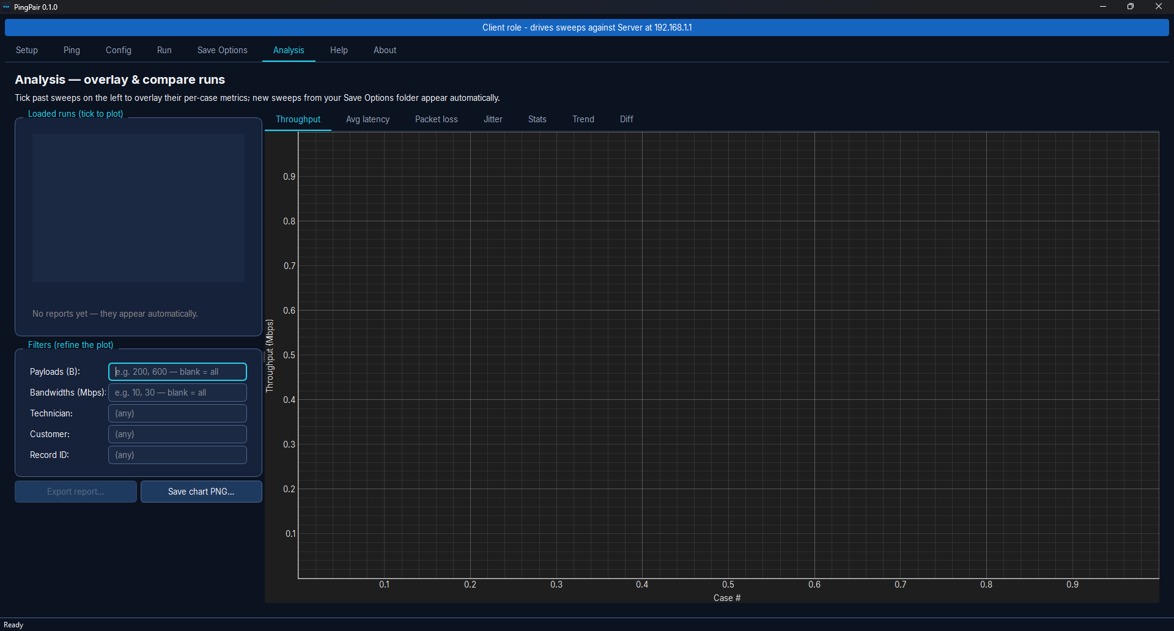Open the Diff sub-tab
Screen dimensions: 1174x631
[x=627, y=119]
